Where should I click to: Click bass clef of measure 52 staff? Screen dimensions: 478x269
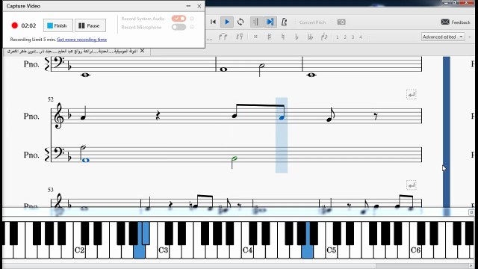coord(58,152)
